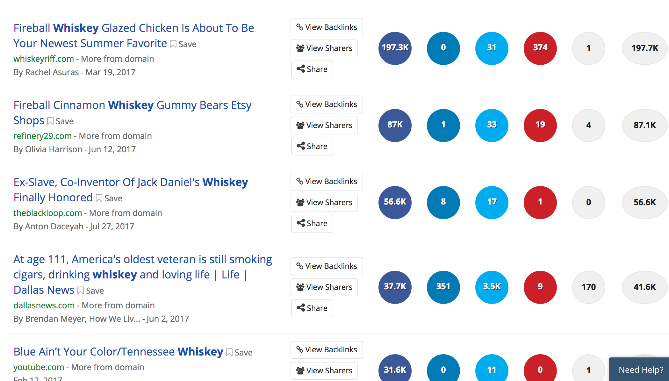The image size is (669, 381).
Task: Open the Fireball Cinnamon Whiskey Gummy Bears link
Action: pyautogui.click(x=132, y=105)
